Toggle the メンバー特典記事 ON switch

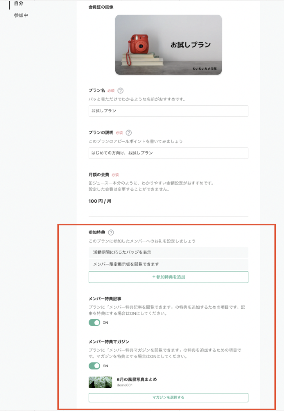(x=94, y=322)
